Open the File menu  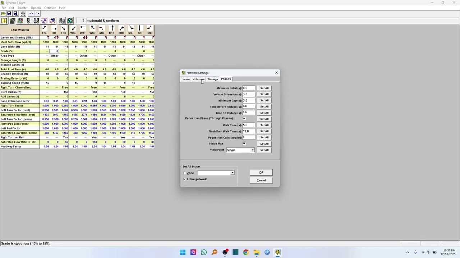point(4,8)
